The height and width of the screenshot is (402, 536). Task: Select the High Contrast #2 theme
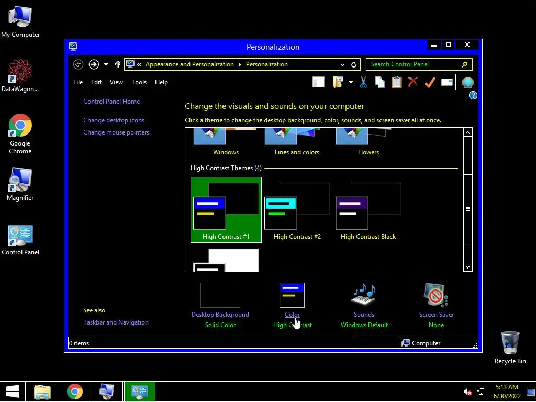(x=297, y=210)
